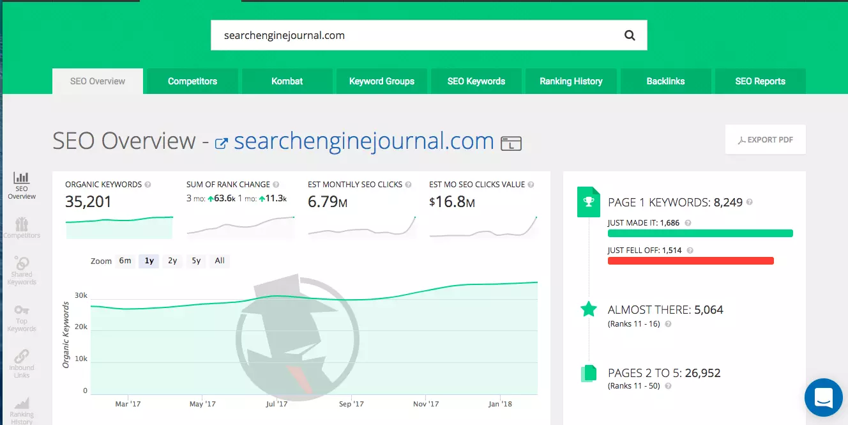This screenshot has width=848, height=425.
Task: Click the 35,201 organic keywords value
Action: (x=88, y=203)
